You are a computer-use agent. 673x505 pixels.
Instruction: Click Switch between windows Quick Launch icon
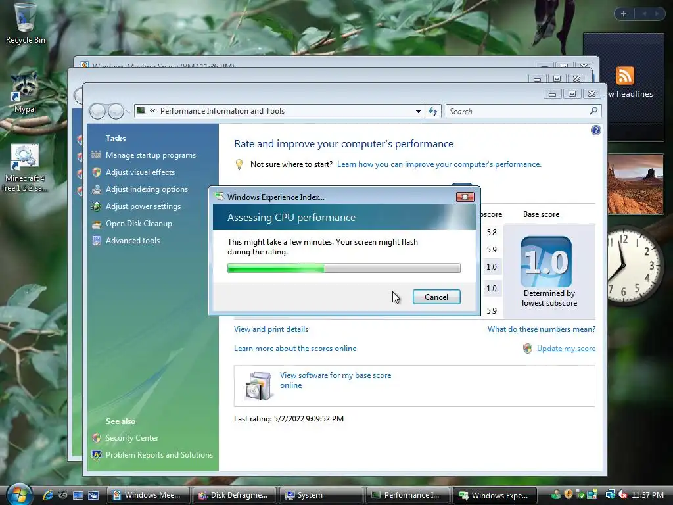point(93,495)
